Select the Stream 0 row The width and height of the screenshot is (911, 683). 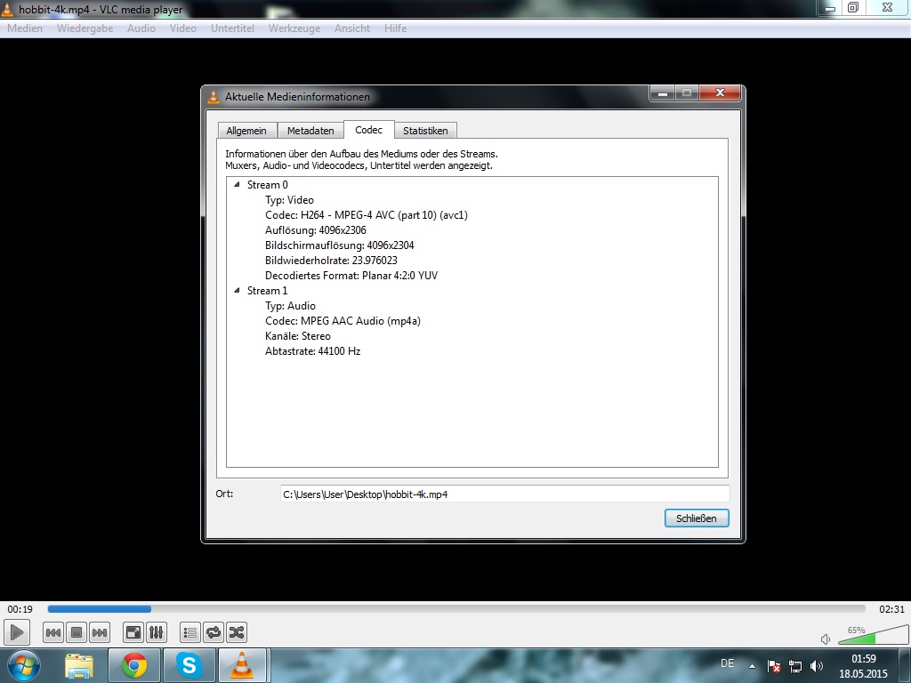(267, 185)
